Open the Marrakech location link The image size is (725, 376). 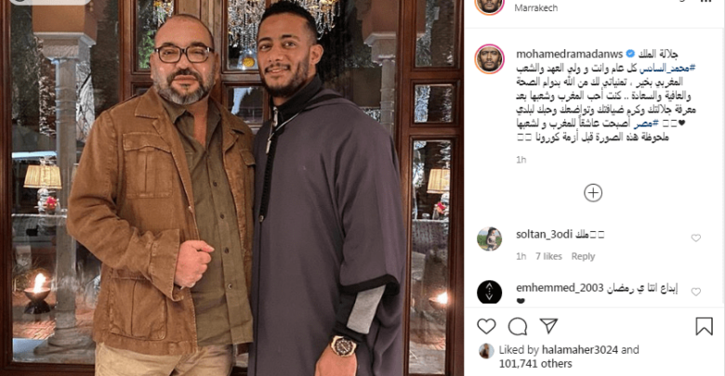tap(536, 7)
